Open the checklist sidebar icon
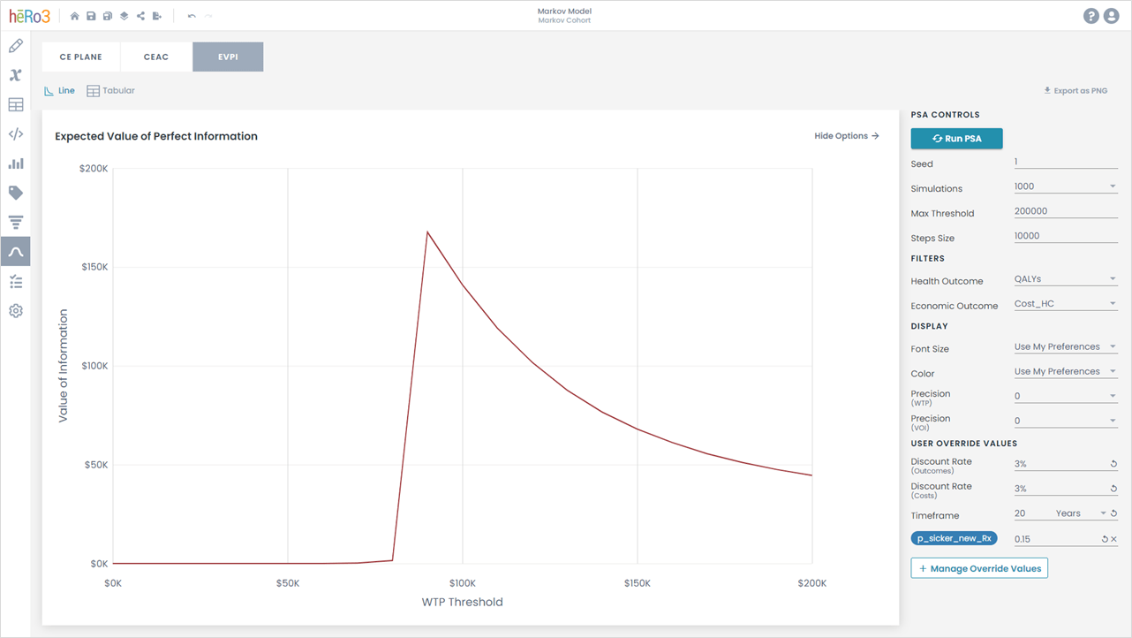This screenshot has width=1132, height=638. [15, 281]
